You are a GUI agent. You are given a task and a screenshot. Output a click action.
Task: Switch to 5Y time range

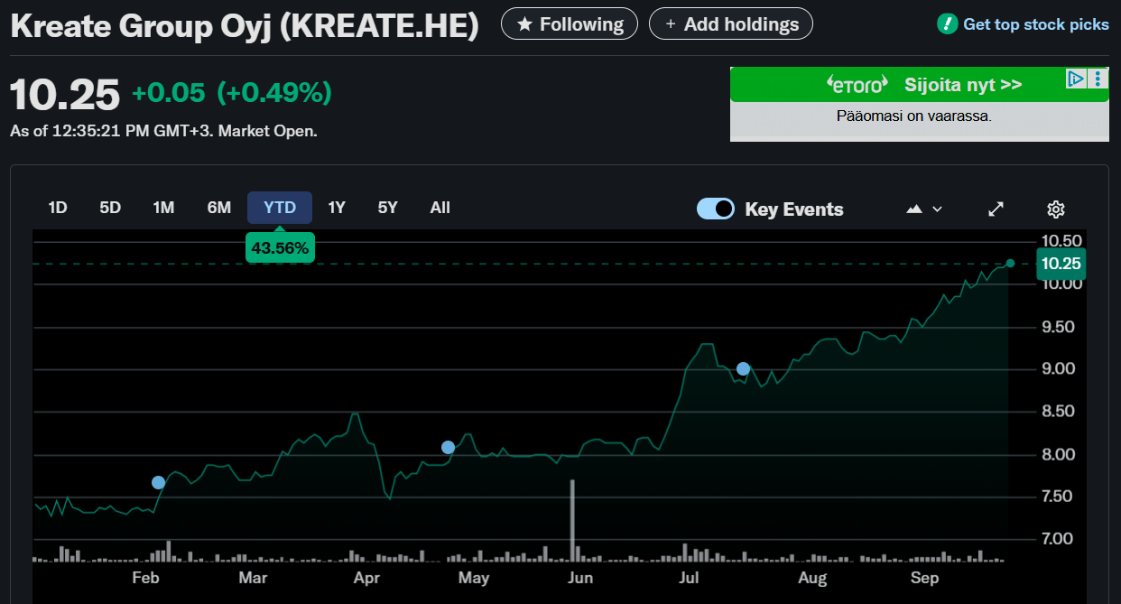(x=387, y=208)
